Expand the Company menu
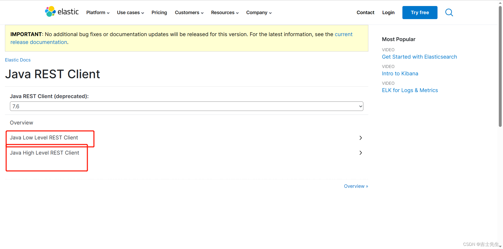 (259, 13)
